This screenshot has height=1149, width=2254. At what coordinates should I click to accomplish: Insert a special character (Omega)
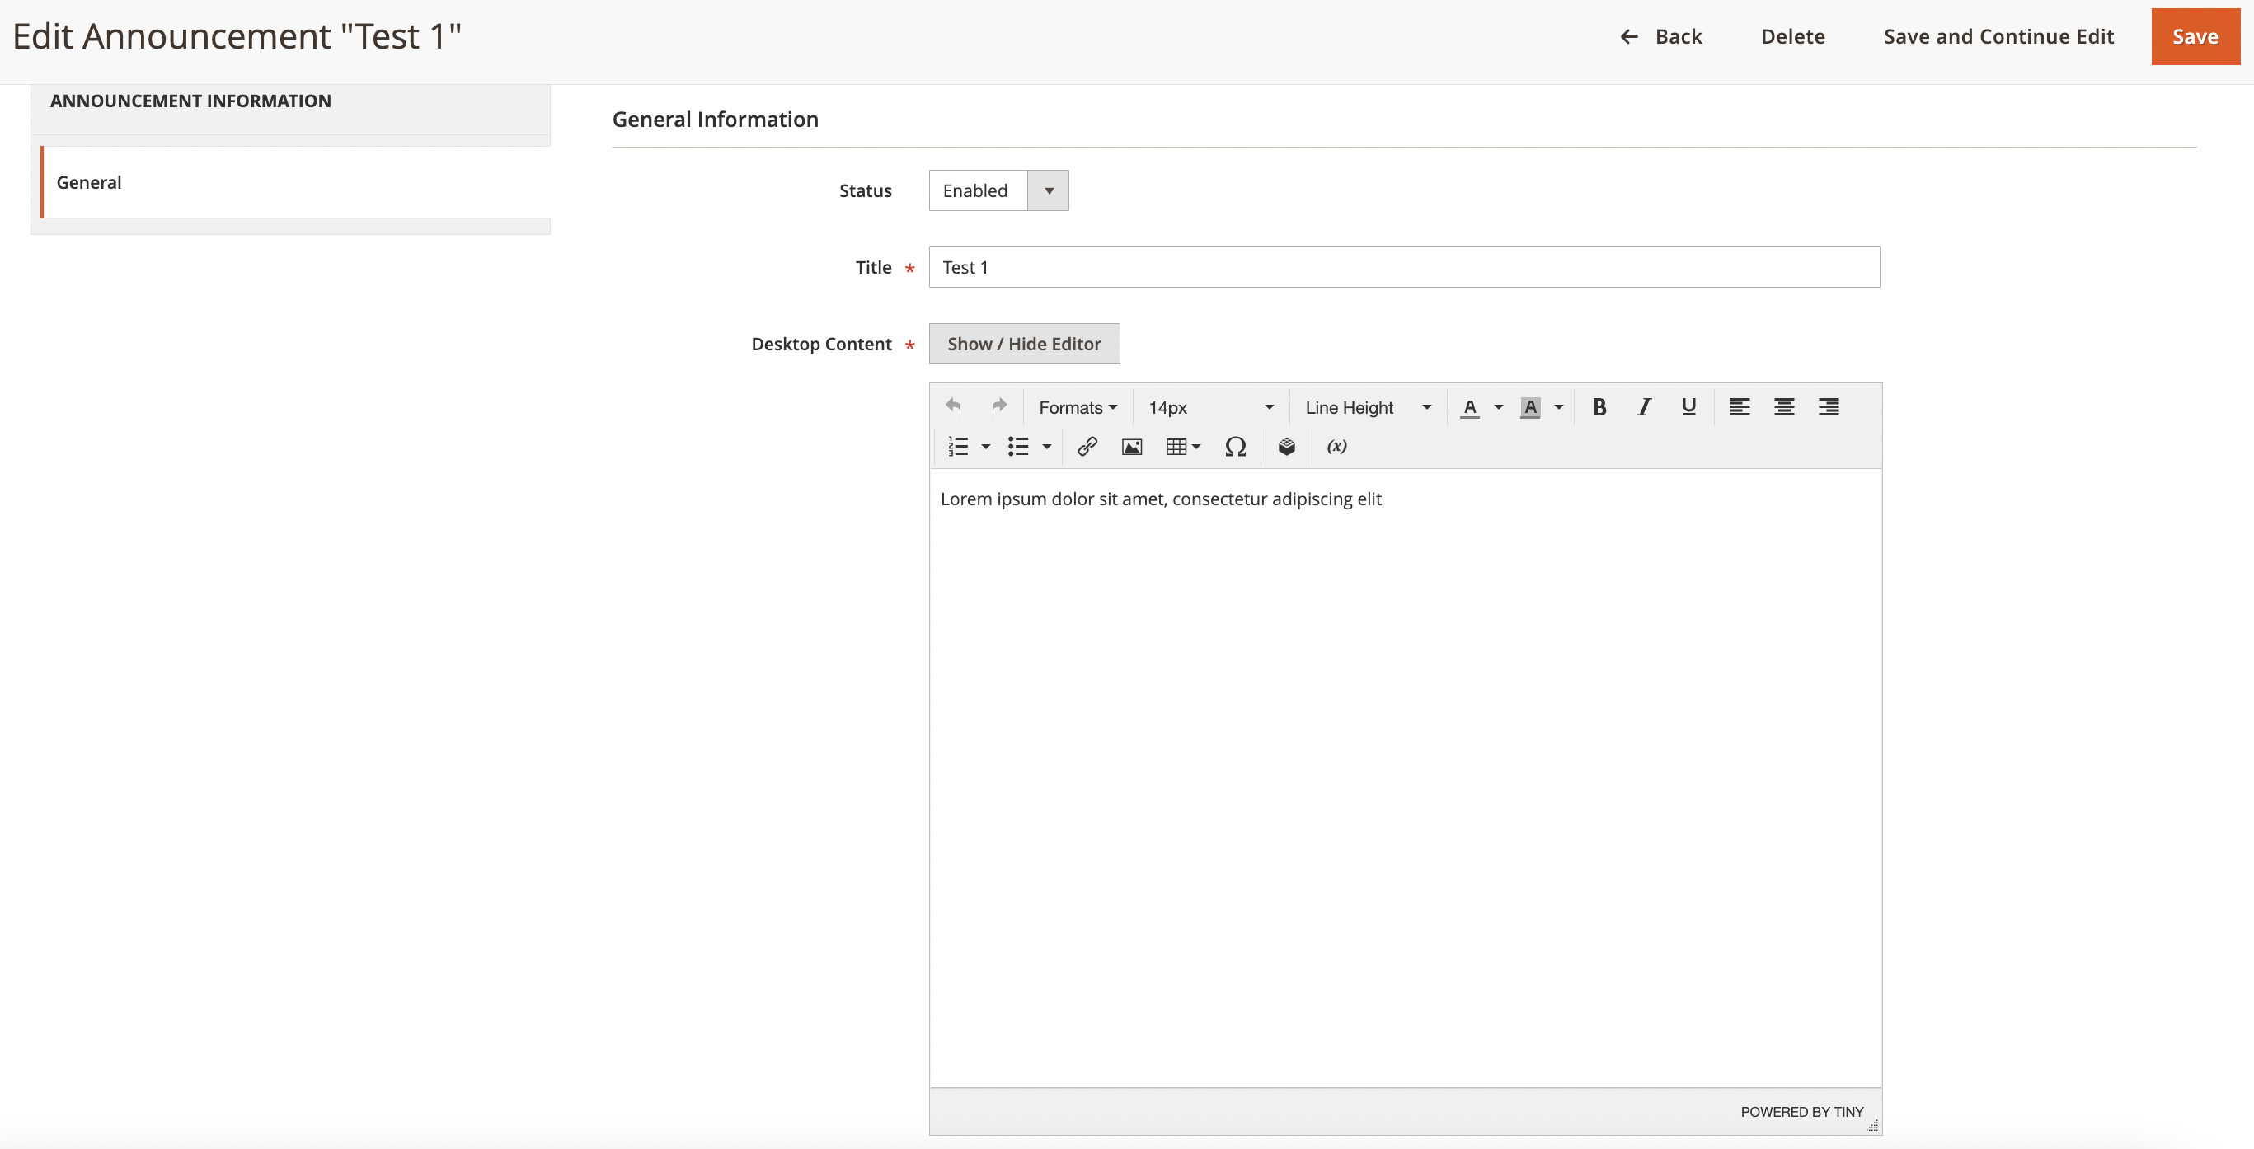pyautogui.click(x=1236, y=446)
